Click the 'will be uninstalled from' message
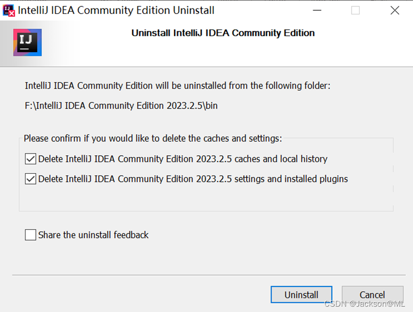The width and height of the screenshot is (413, 312). [178, 85]
